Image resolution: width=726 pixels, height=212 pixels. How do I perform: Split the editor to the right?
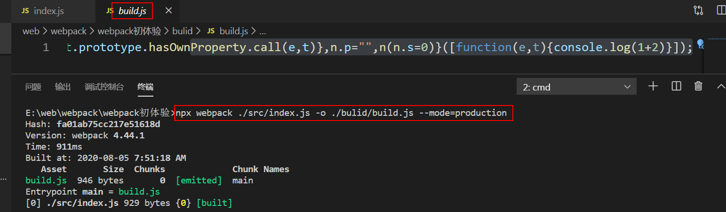pyautogui.click(x=721, y=10)
